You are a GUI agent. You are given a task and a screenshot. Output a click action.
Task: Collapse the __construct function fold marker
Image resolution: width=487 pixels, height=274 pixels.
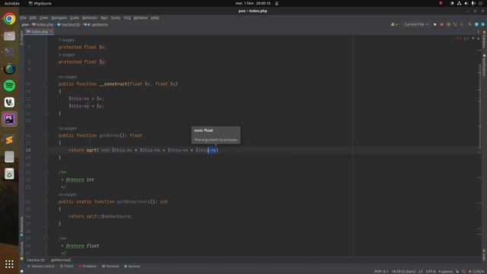click(46, 84)
